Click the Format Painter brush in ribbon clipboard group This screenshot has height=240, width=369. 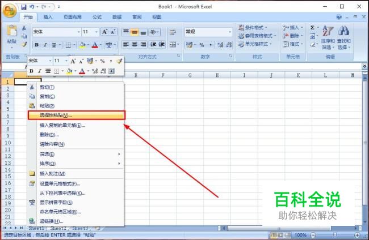click(x=24, y=44)
